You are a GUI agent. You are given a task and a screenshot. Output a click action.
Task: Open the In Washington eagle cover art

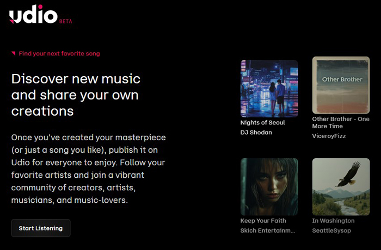point(341,186)
